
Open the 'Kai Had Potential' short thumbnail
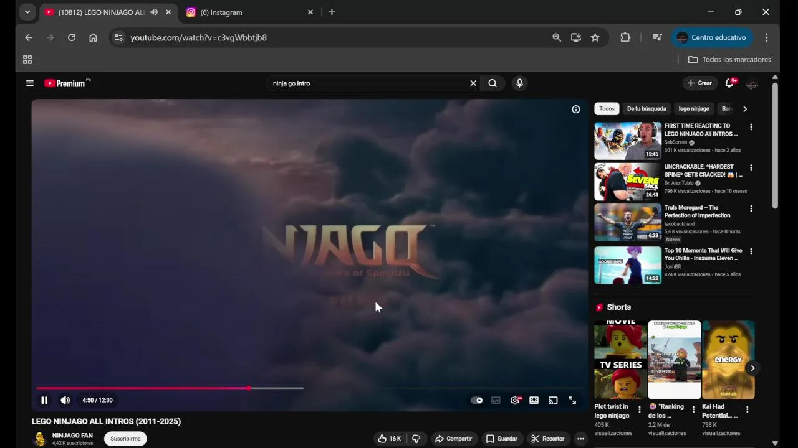click(x=728, y=360)
